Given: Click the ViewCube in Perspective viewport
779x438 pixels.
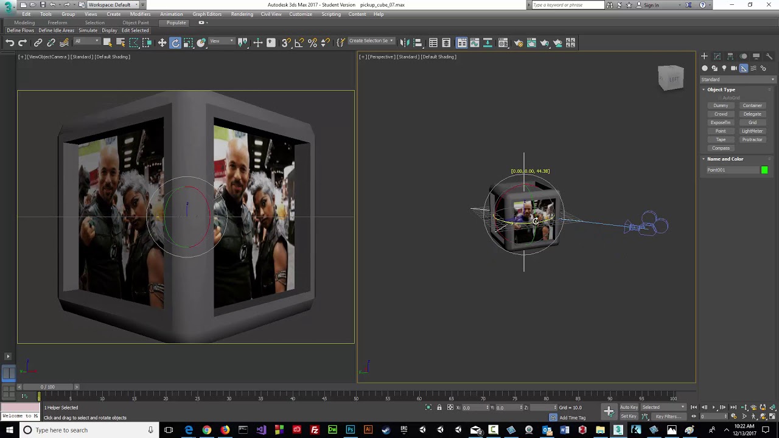Looking at the screenshot, I should click(x=671, y=78).
